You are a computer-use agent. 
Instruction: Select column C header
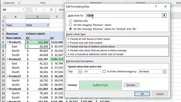coord(57,17)
